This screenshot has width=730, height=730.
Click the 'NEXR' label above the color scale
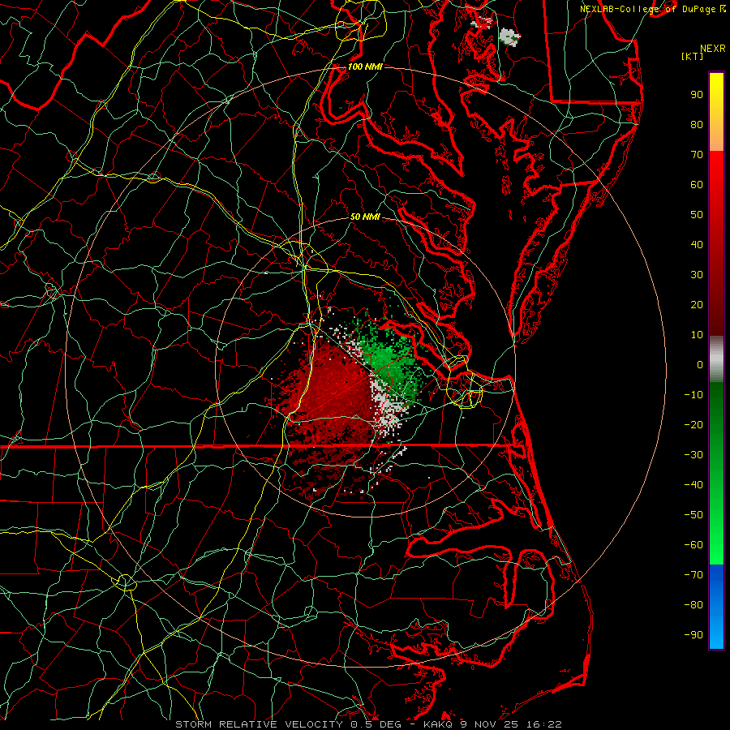point(713,49)
